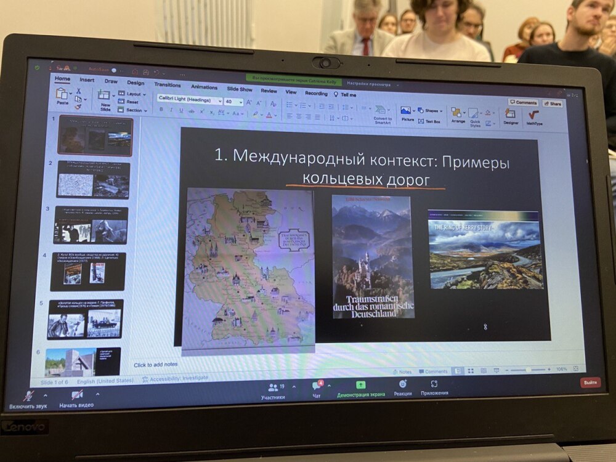Switch to the Transitions tab
This screenshot has width=616, height=462.
[168, 85]
